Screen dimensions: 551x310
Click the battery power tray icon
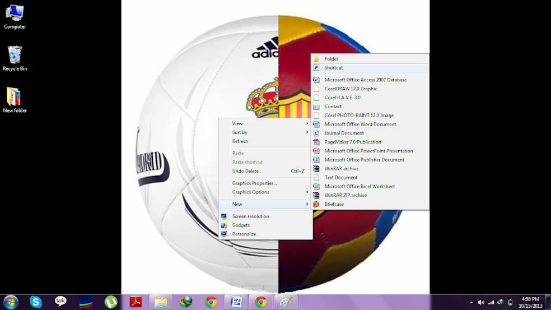point(510,302)
